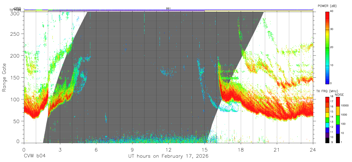Click the 3 tick on the UT hours axis
352x162 pixels.
[60, 150]
